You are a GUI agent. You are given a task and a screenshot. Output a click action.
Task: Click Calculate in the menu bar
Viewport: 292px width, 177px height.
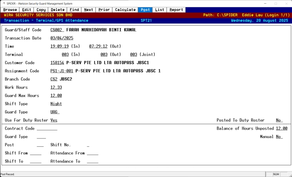point(125,10)
